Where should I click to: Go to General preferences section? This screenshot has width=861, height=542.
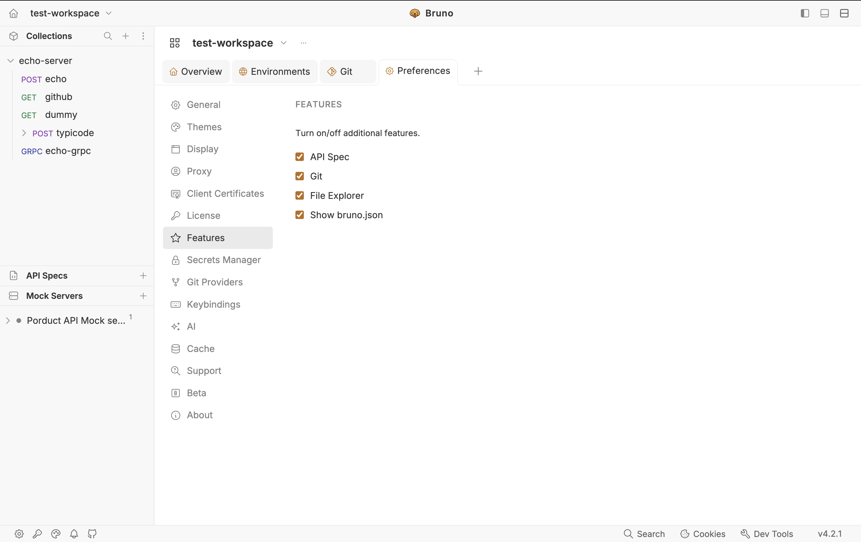pos(218,105)
